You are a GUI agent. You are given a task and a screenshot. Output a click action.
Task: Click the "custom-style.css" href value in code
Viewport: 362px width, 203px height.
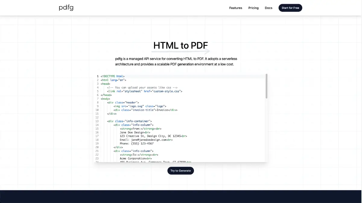coord(167,91)
